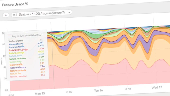170x96 pixels.
Task: Click the y units axis label
Action: [x=1, y=61]
